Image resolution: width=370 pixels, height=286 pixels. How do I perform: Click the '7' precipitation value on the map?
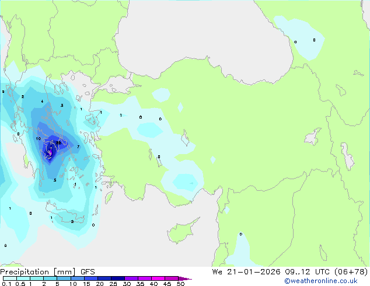pyautogui.click(x=78, y=147)
